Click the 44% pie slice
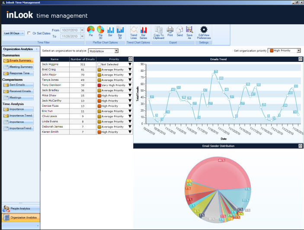The height and width of the screenshot is (230, 304). click(217, 172)
